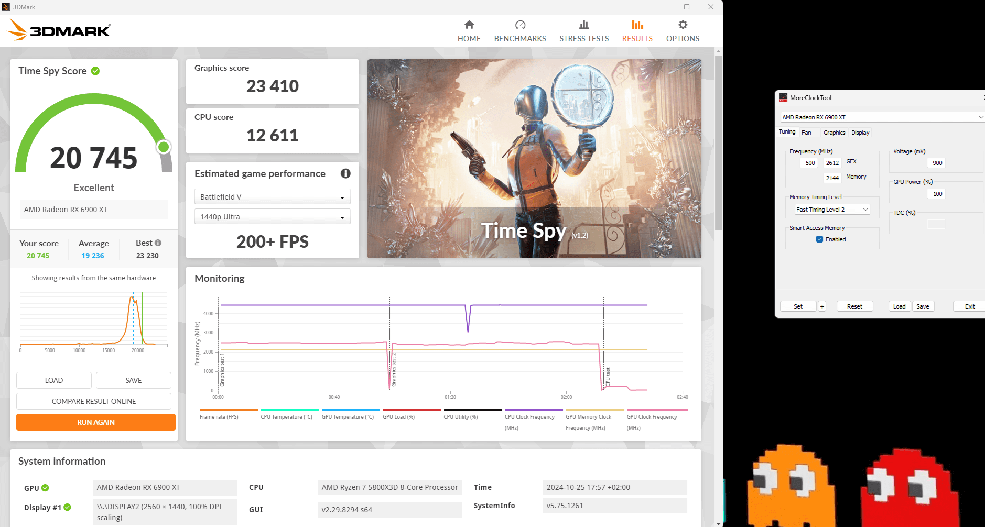Click the CPU Clock Frequency purple legend swatch
Screen dimensions: 985x527
coord(534,410)
